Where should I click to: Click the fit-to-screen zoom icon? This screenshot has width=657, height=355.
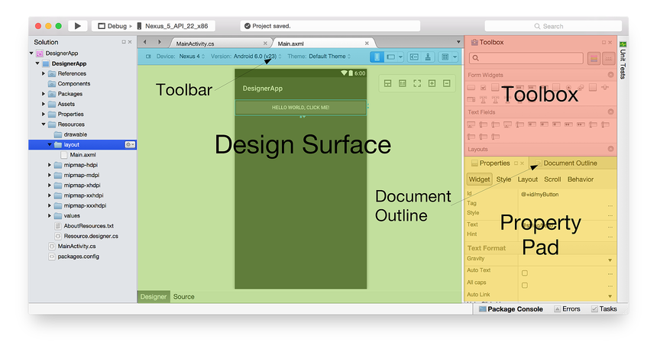point(417,84)
